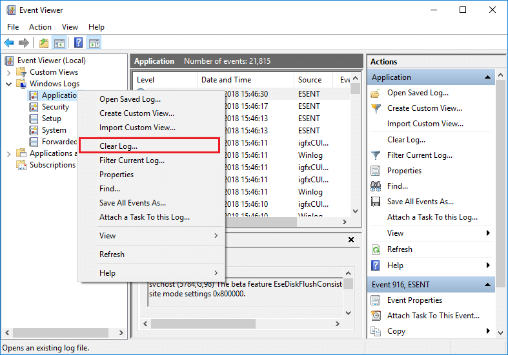Click the Properties icon in Actions pane
The width and height of the screenshot is (508, 355).
[x=376, y=171]
